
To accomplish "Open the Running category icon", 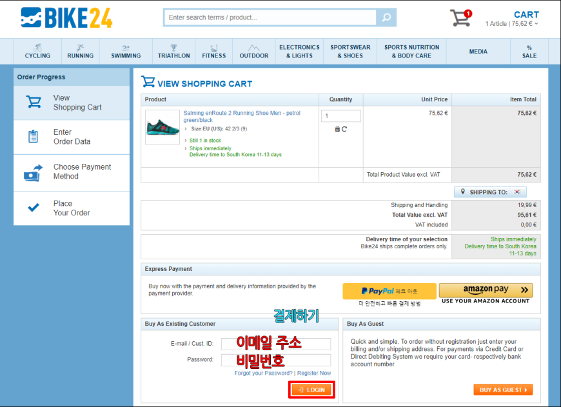I will [x=80, y=47].
